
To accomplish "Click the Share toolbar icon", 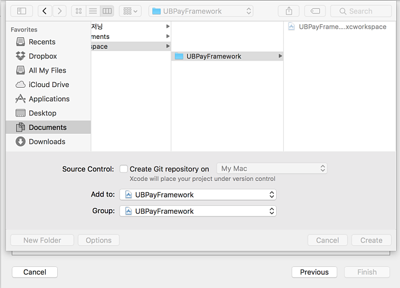I will [x=289, y=11].
